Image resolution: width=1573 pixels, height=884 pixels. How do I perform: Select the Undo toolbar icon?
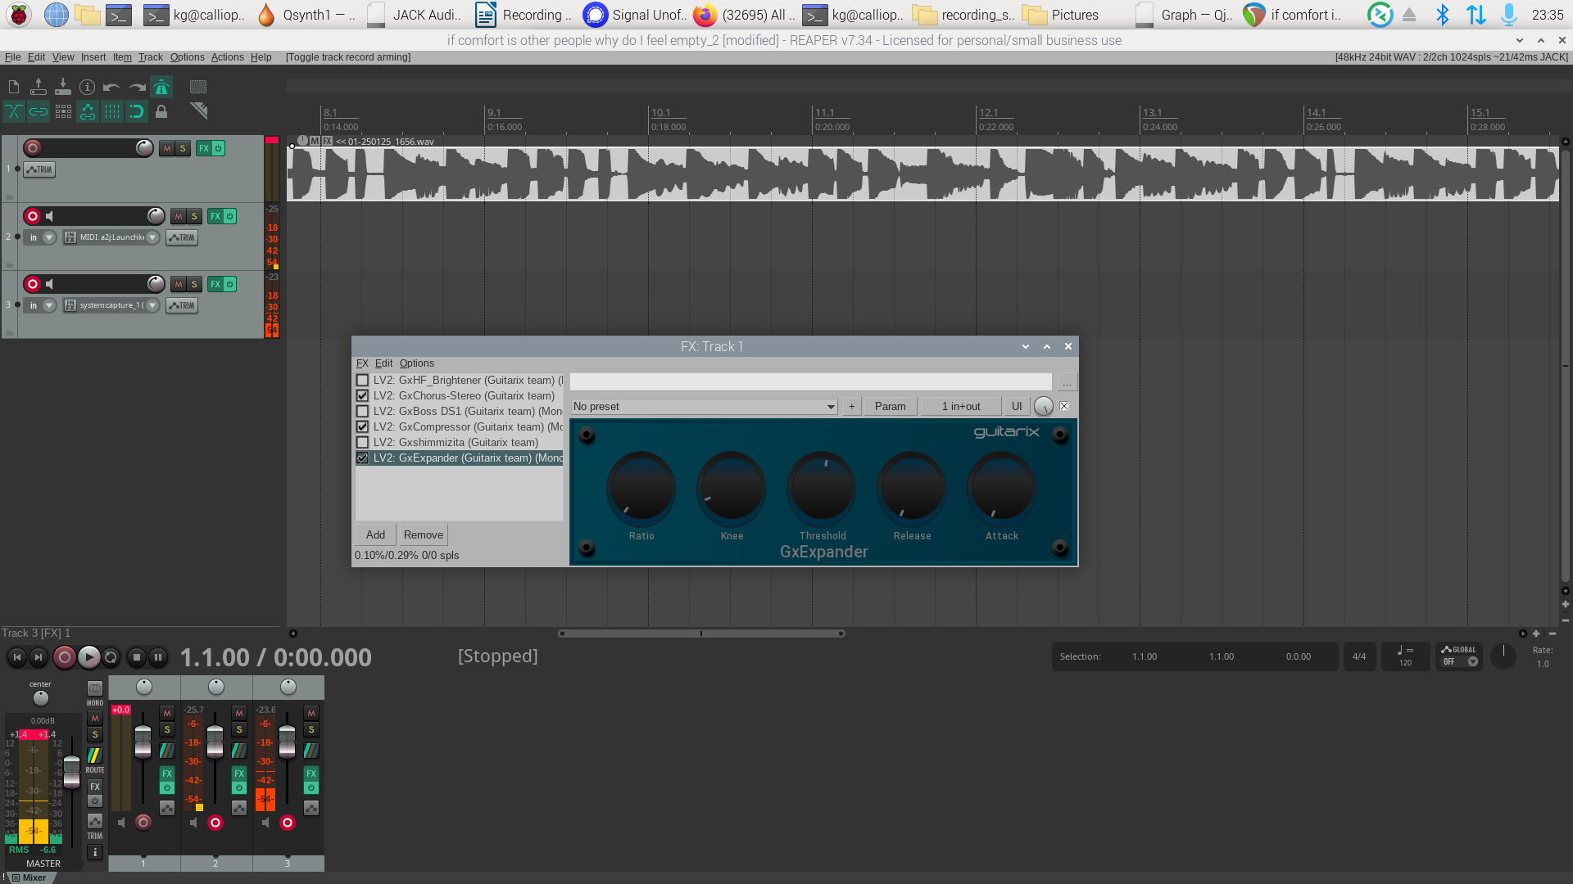(x=111, y=86)
